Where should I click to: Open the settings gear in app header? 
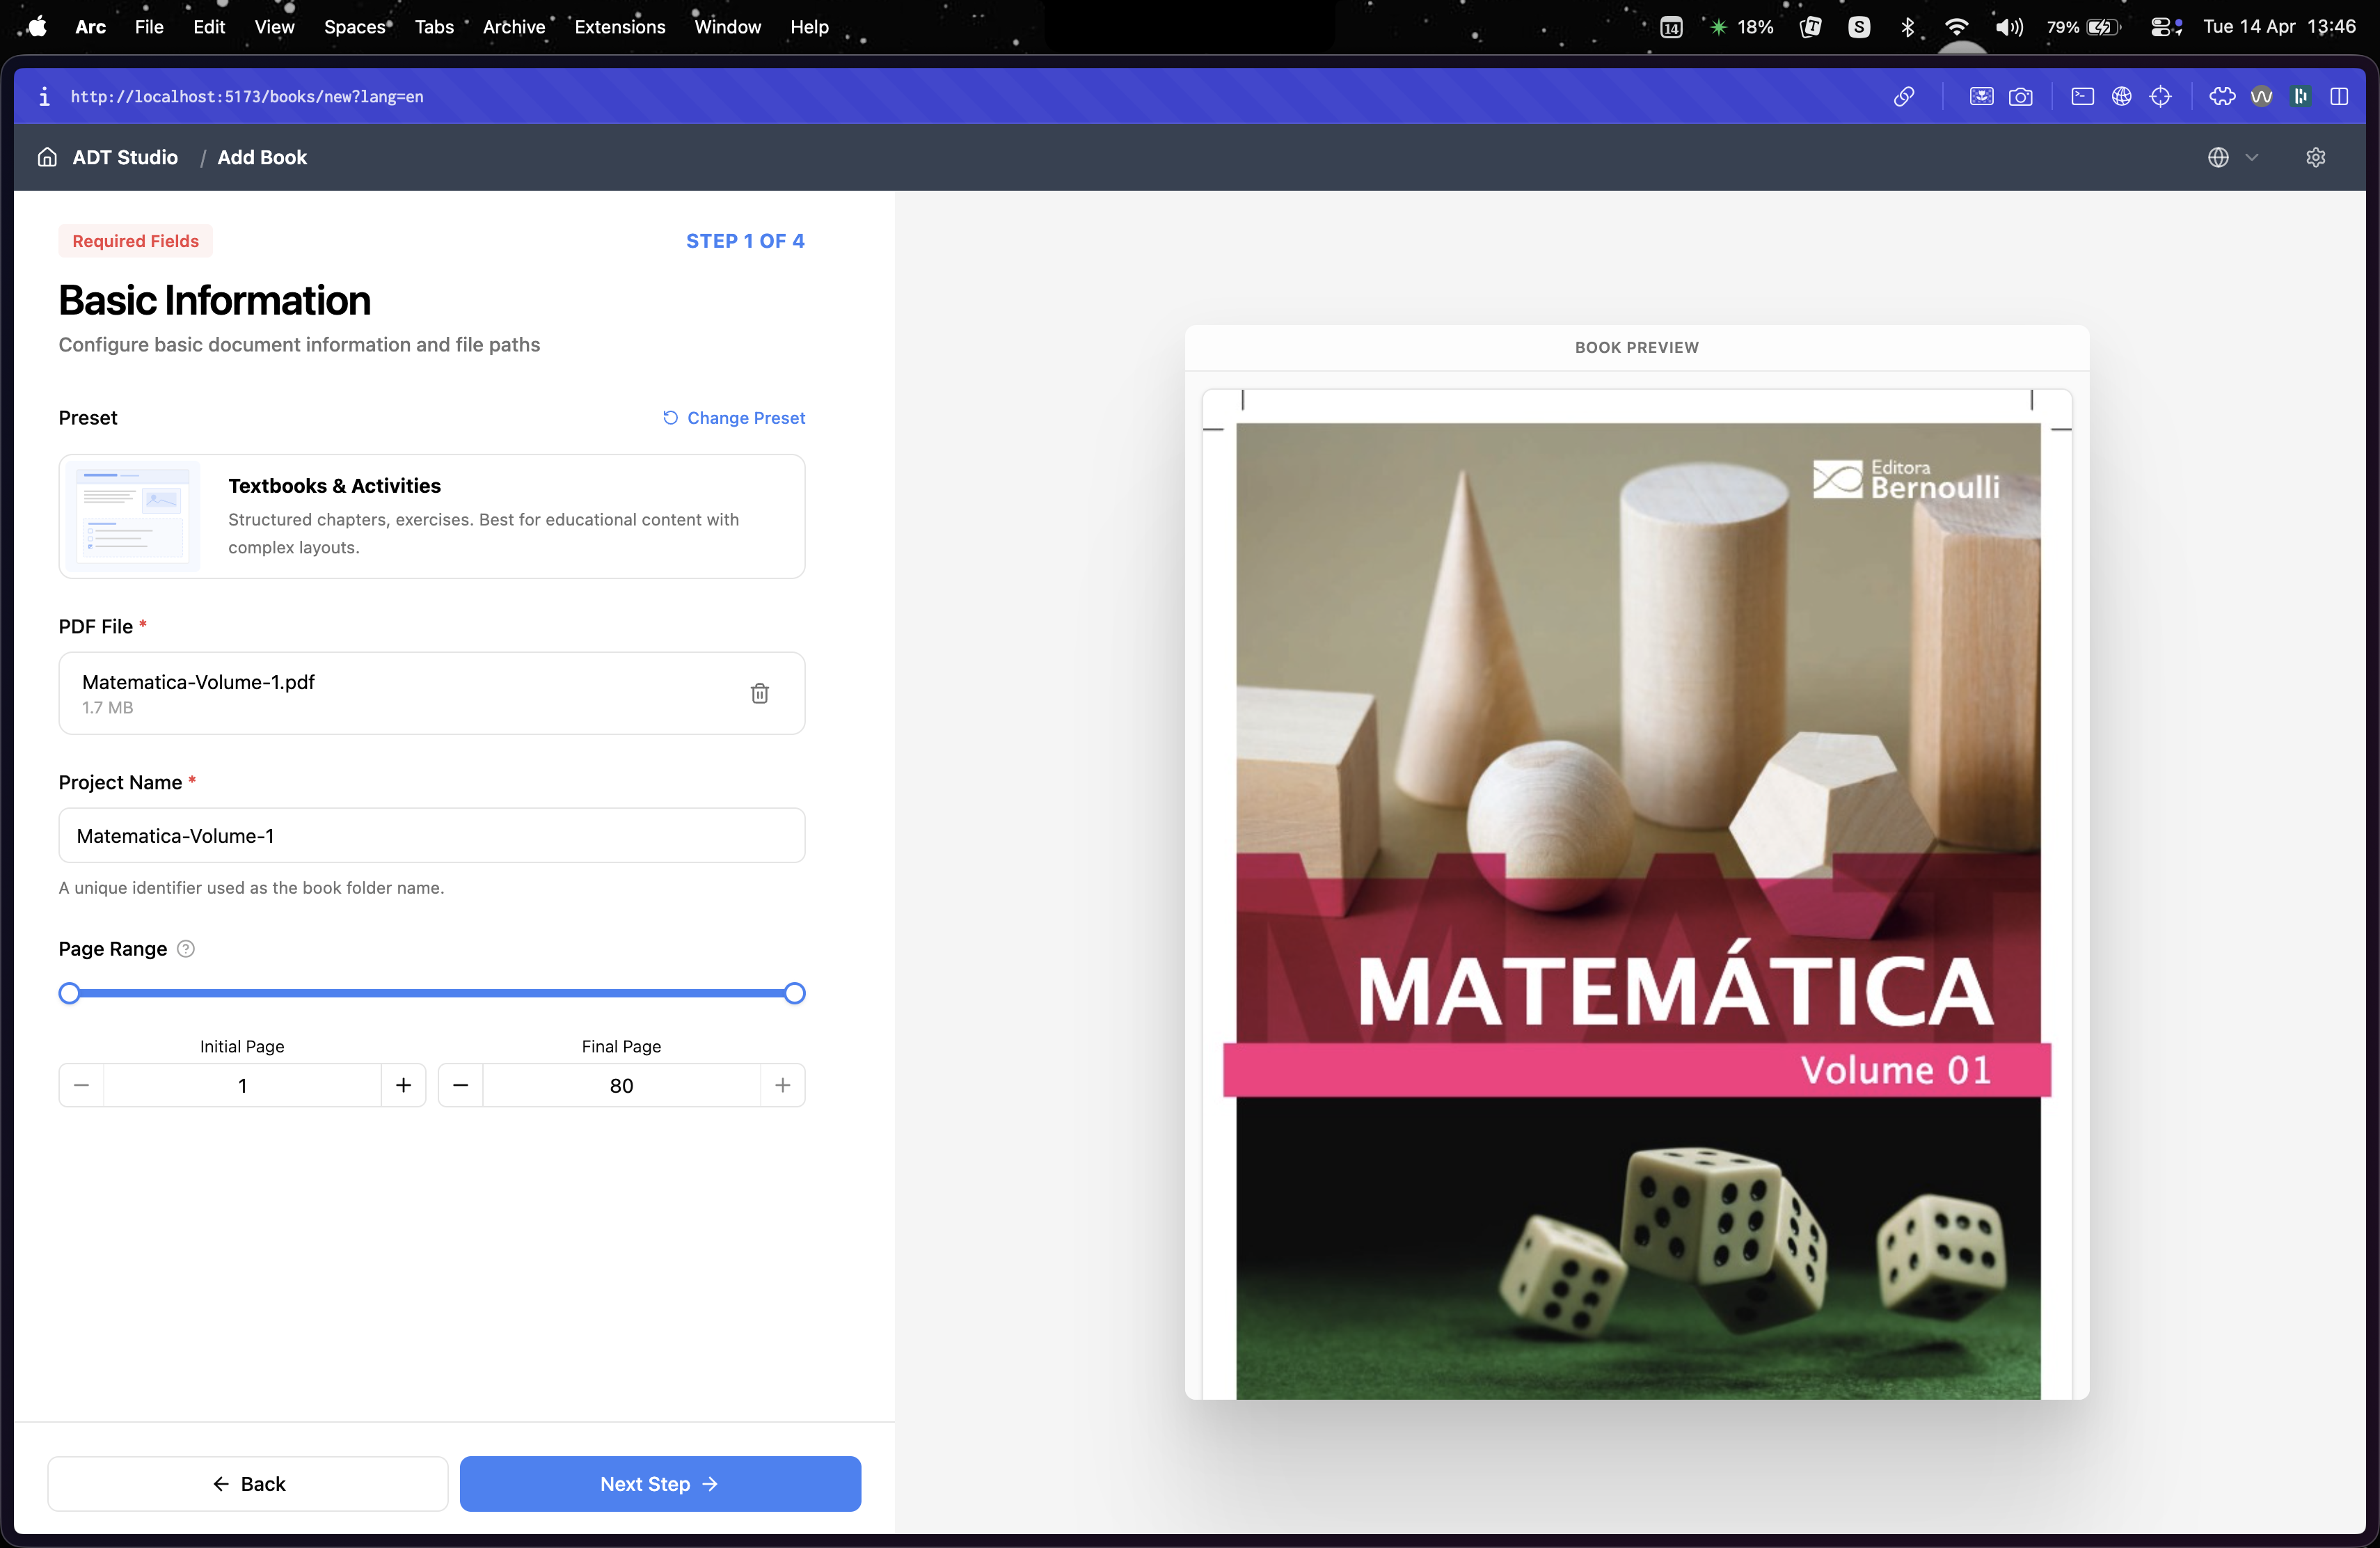pos(2316,157)
